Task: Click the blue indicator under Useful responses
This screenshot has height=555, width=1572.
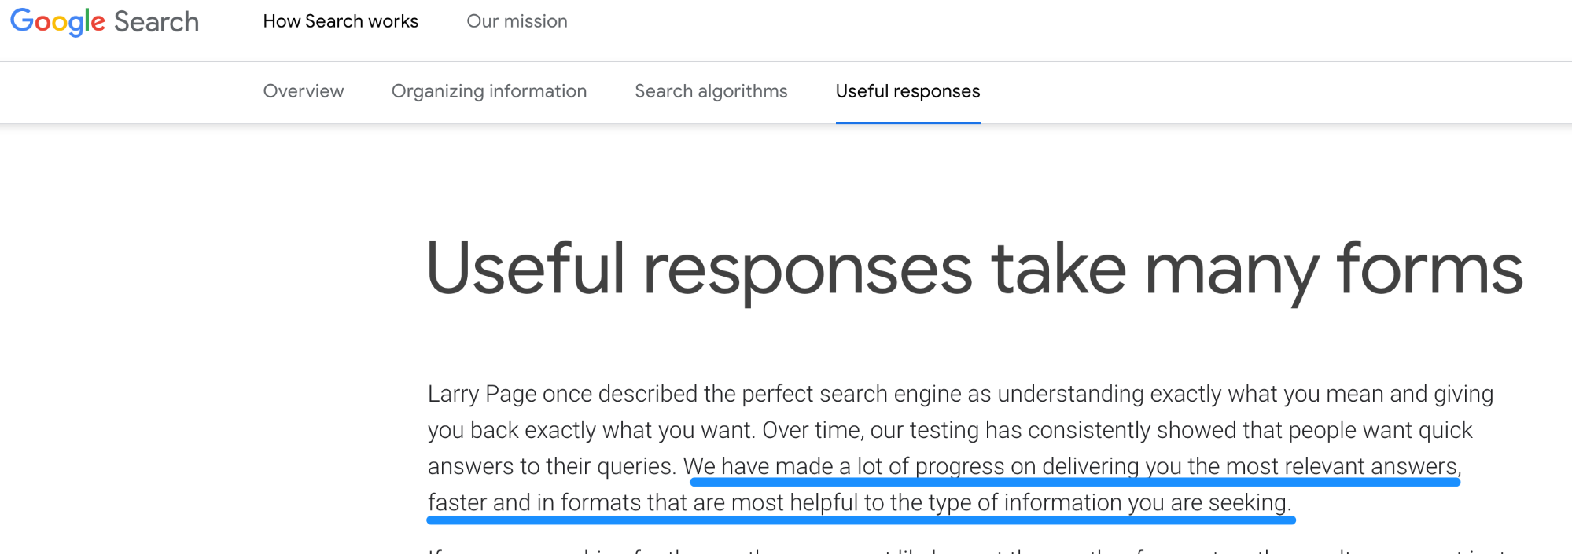Action: (x=907, y=122)
